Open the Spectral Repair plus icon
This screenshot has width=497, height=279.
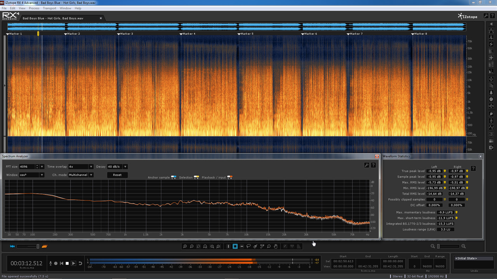coord(491,58)
